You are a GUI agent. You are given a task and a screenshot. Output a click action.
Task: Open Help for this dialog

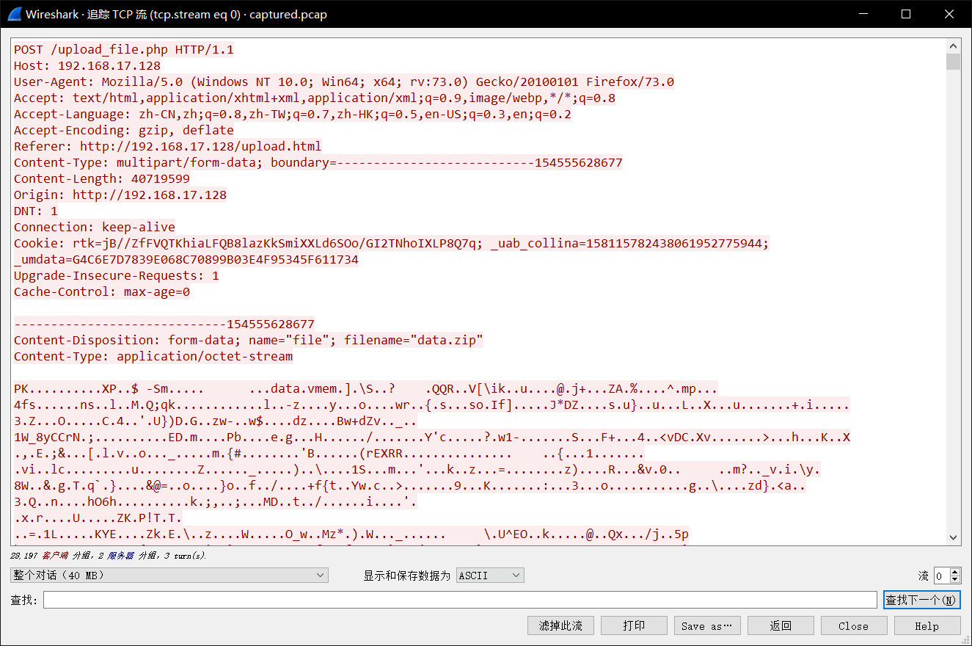(x=927, y=625)
